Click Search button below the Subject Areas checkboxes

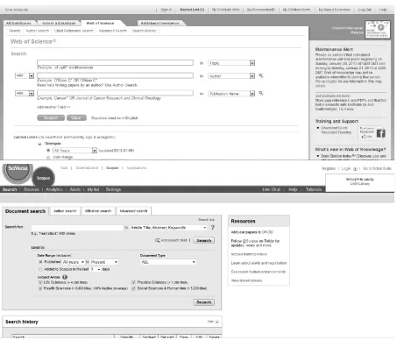click(203, 302)
